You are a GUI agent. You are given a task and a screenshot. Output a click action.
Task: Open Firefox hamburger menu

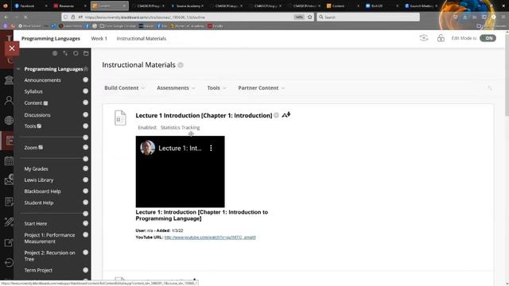pos(503,17)
